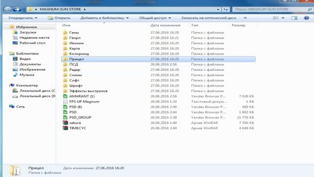Select the Генрл folder icon
This screenshot has height=177, width=314.
coord(65,38)
